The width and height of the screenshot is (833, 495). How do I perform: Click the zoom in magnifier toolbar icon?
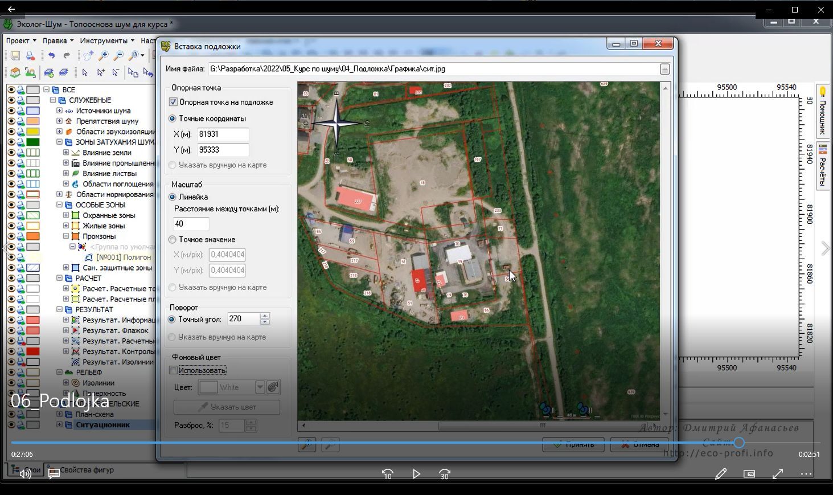104,56
